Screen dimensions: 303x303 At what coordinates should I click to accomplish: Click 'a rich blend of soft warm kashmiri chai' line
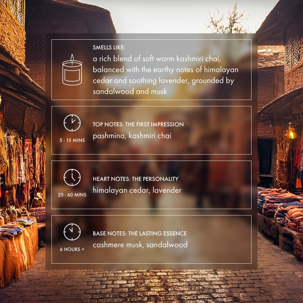pyautogui.click(x=157, y=58)
